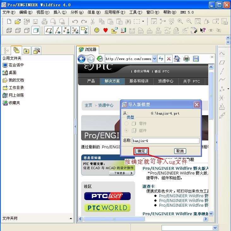This screenshot has width=231, height=231.
Task: Click the browser print icon
Action: [187, 59]
